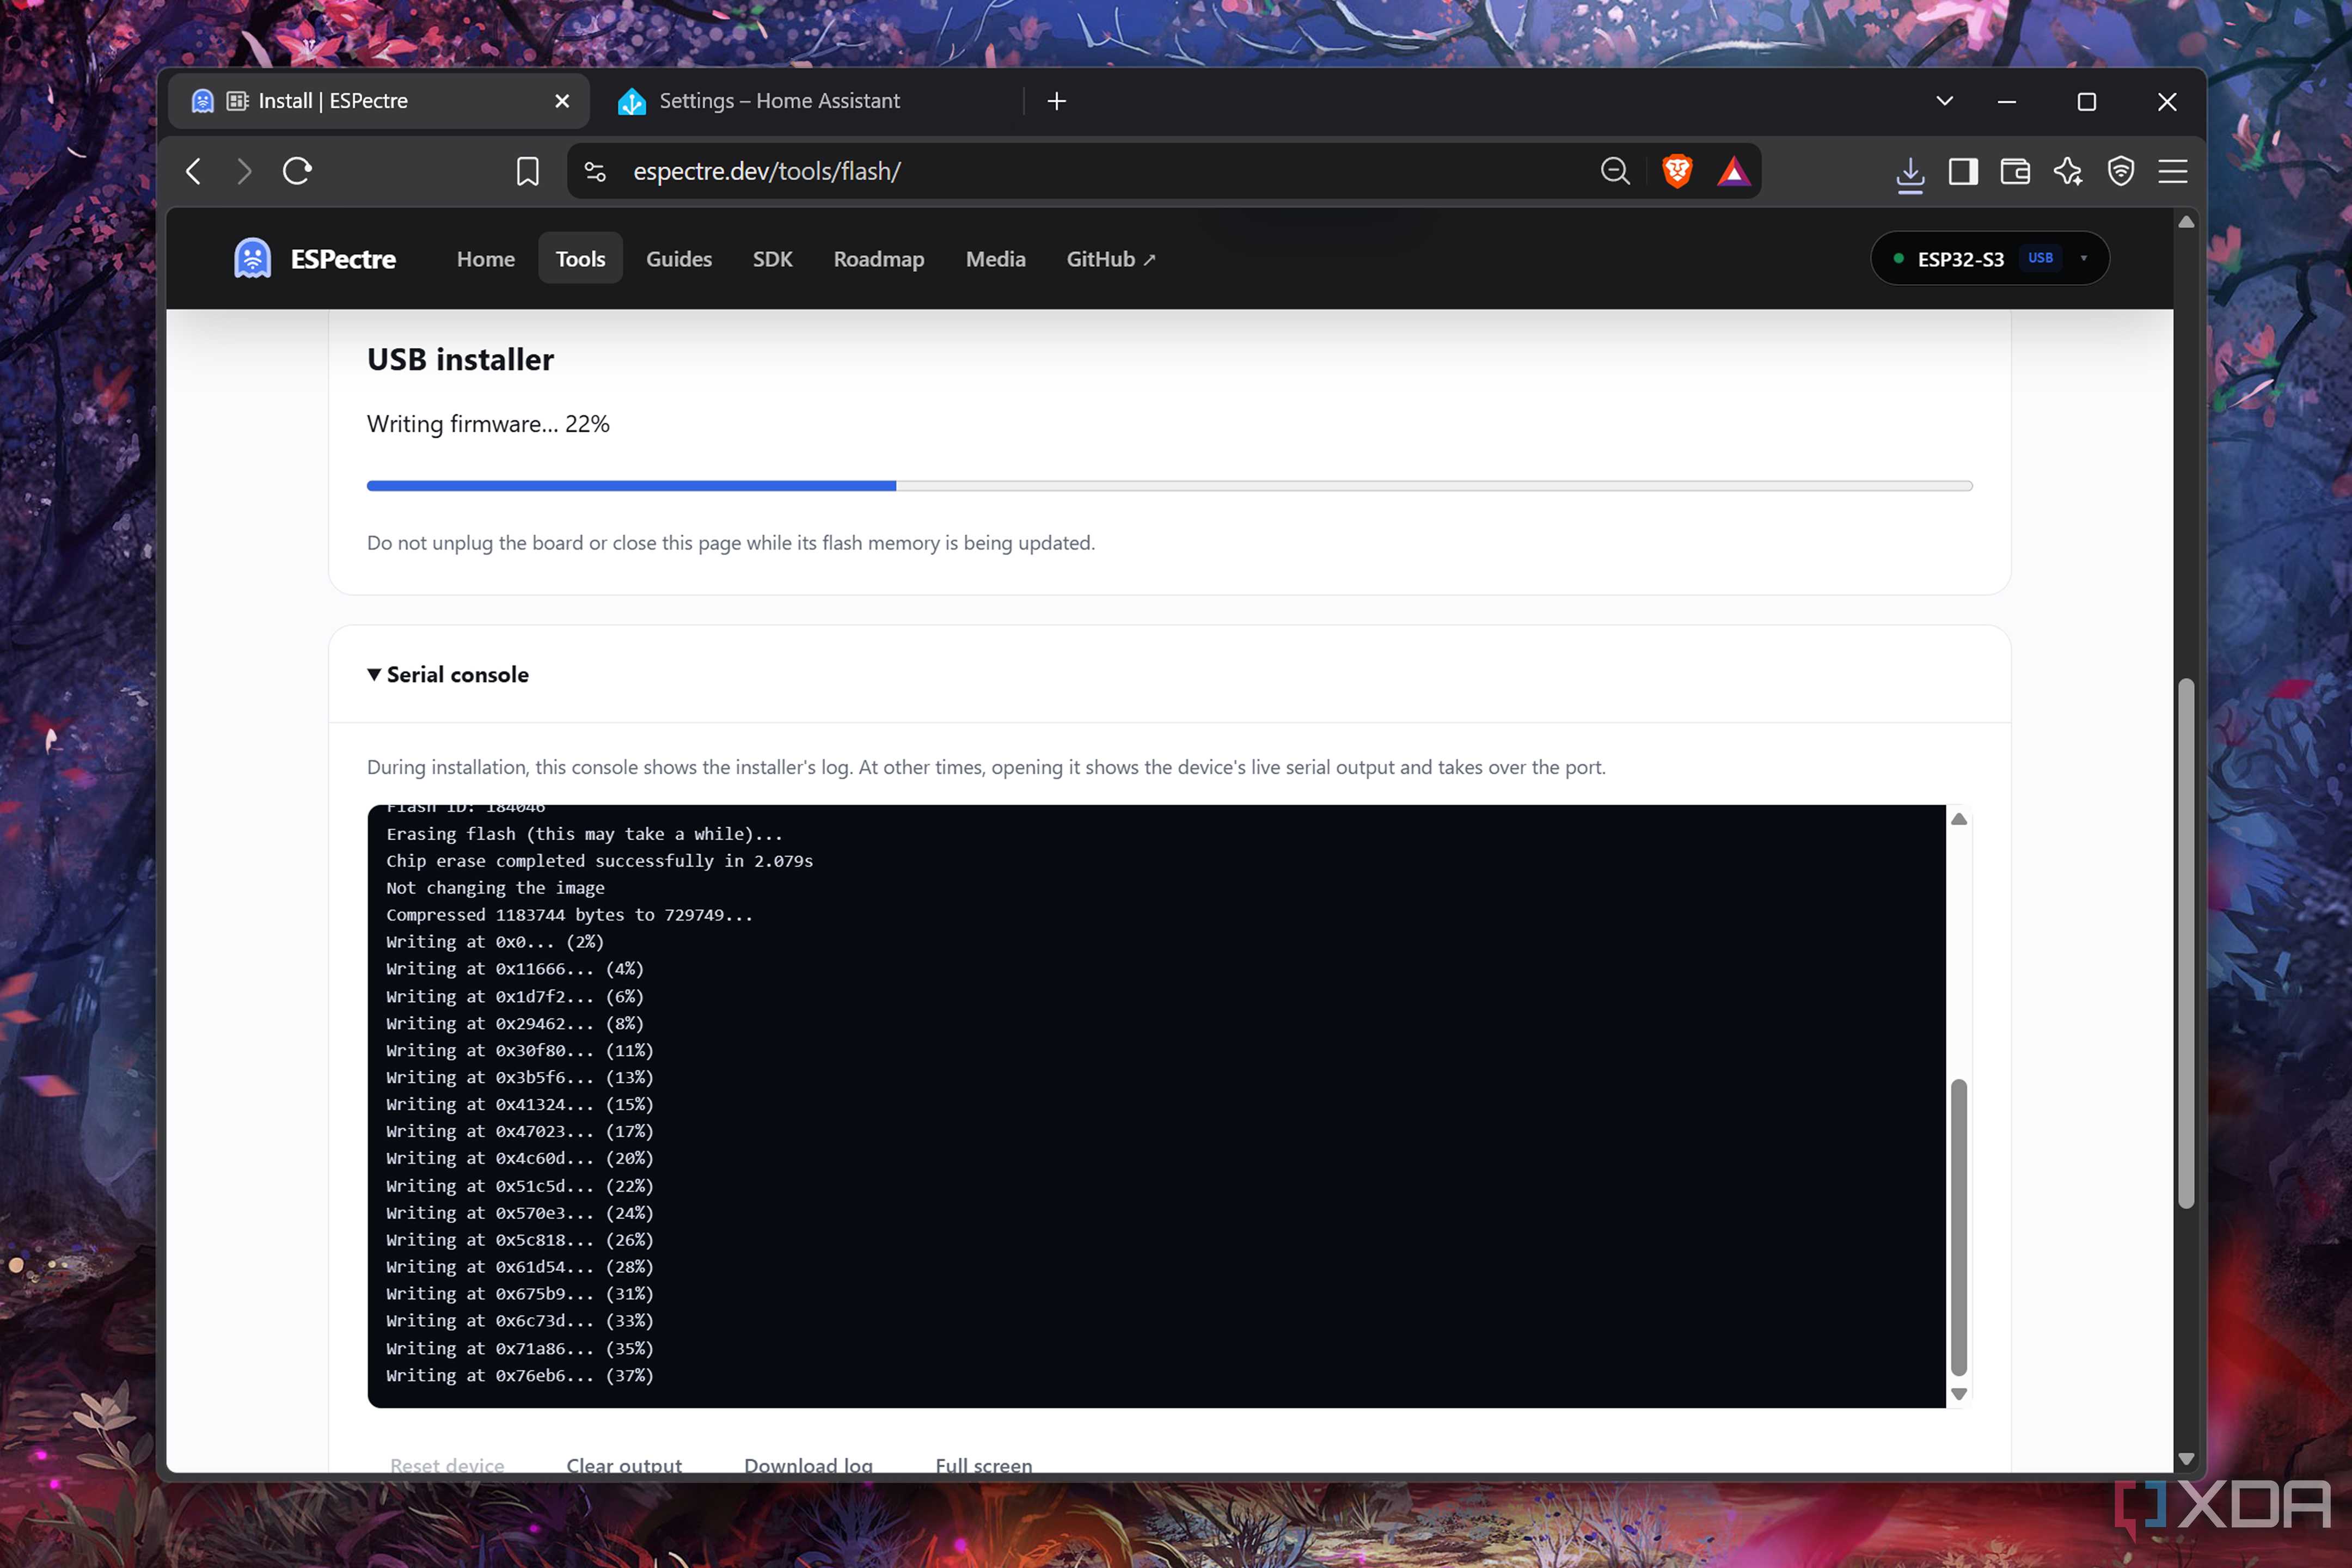2352x1568 pixels.
Task: Go to Home in ESPectre navigation
Action: (486, 259)
